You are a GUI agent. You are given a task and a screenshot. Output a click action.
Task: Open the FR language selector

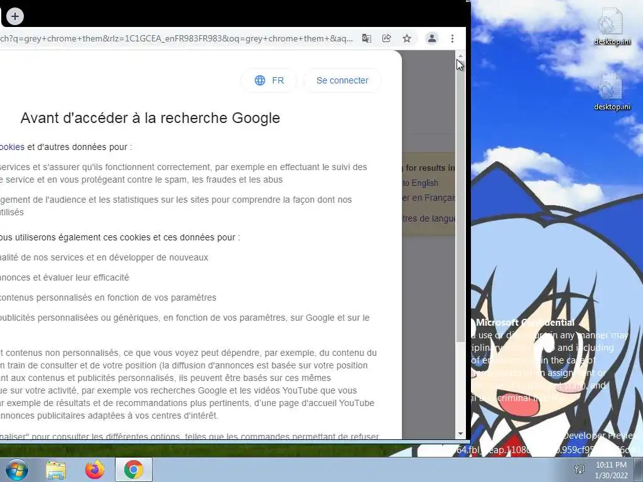[269, 80]
